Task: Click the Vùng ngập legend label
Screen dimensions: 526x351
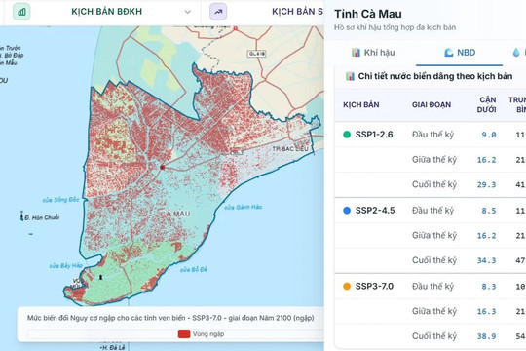Action: coord(208,334)
